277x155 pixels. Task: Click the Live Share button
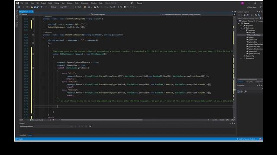pyautogui.click(x=251, y=7)
